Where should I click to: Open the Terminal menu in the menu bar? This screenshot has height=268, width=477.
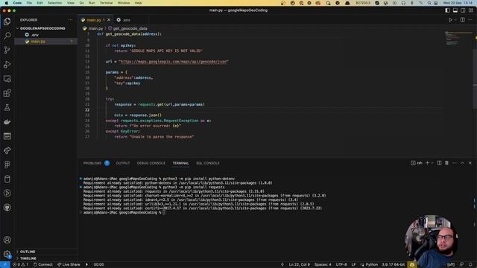point(106,3)
